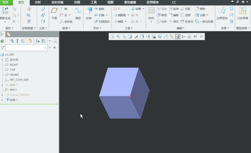Switch to the 工具 (Tools) tab
This screenshot has height=153, width=251.
93,3
